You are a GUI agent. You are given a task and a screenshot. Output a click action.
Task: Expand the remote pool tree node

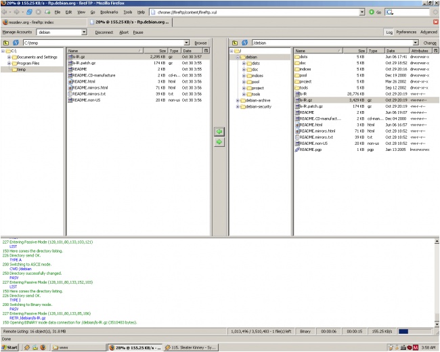(x=244, y=82)
